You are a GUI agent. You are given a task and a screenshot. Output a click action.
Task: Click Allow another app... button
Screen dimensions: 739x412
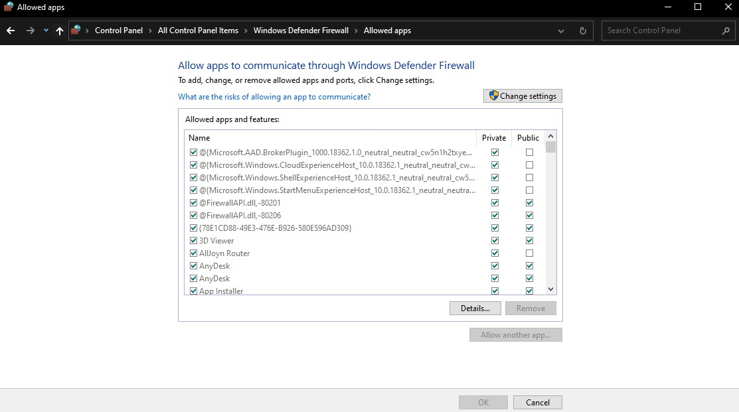click(516, 335)
